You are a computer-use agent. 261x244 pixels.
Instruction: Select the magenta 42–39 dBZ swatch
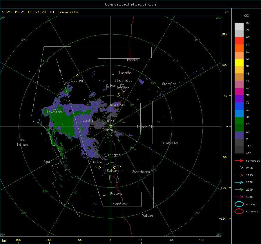coord(239,92)
